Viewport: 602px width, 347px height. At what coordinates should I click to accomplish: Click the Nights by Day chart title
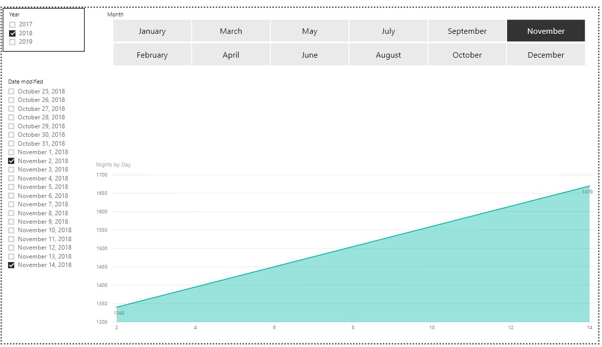(x=113, y=165)
